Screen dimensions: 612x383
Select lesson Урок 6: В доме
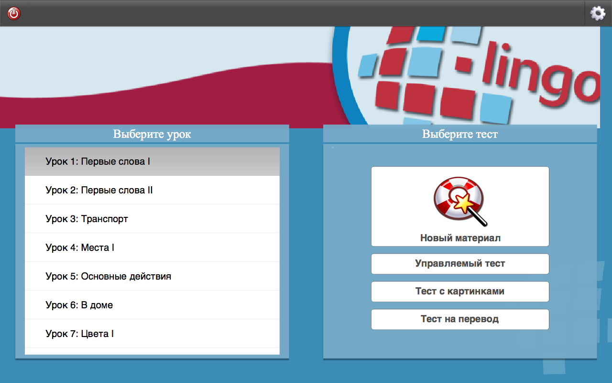pyautogui.click(x=152, y=305)
